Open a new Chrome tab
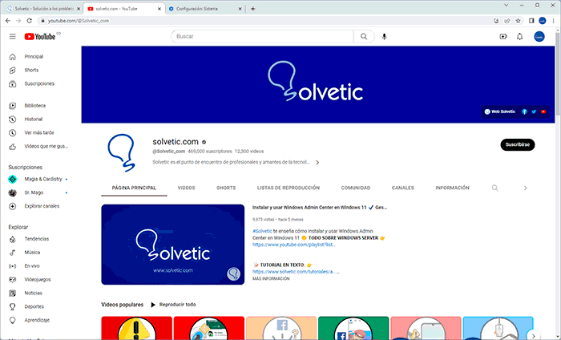 tap(253, 9)
